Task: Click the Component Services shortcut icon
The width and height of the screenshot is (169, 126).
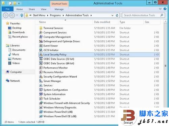Action: pyautogui.click(x=41, y=33)
